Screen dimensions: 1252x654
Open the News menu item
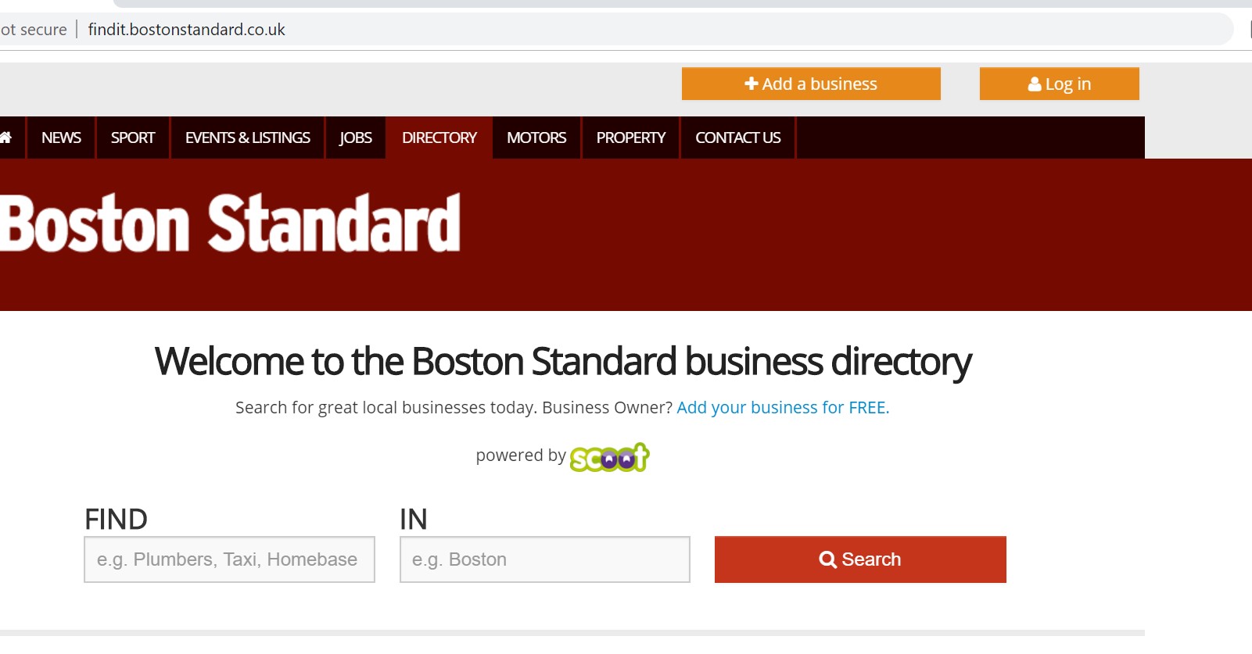[x=61, y=138]
